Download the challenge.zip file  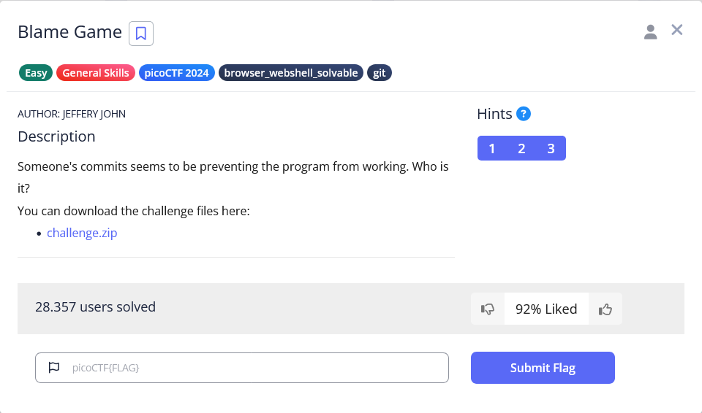coord(82,233)
